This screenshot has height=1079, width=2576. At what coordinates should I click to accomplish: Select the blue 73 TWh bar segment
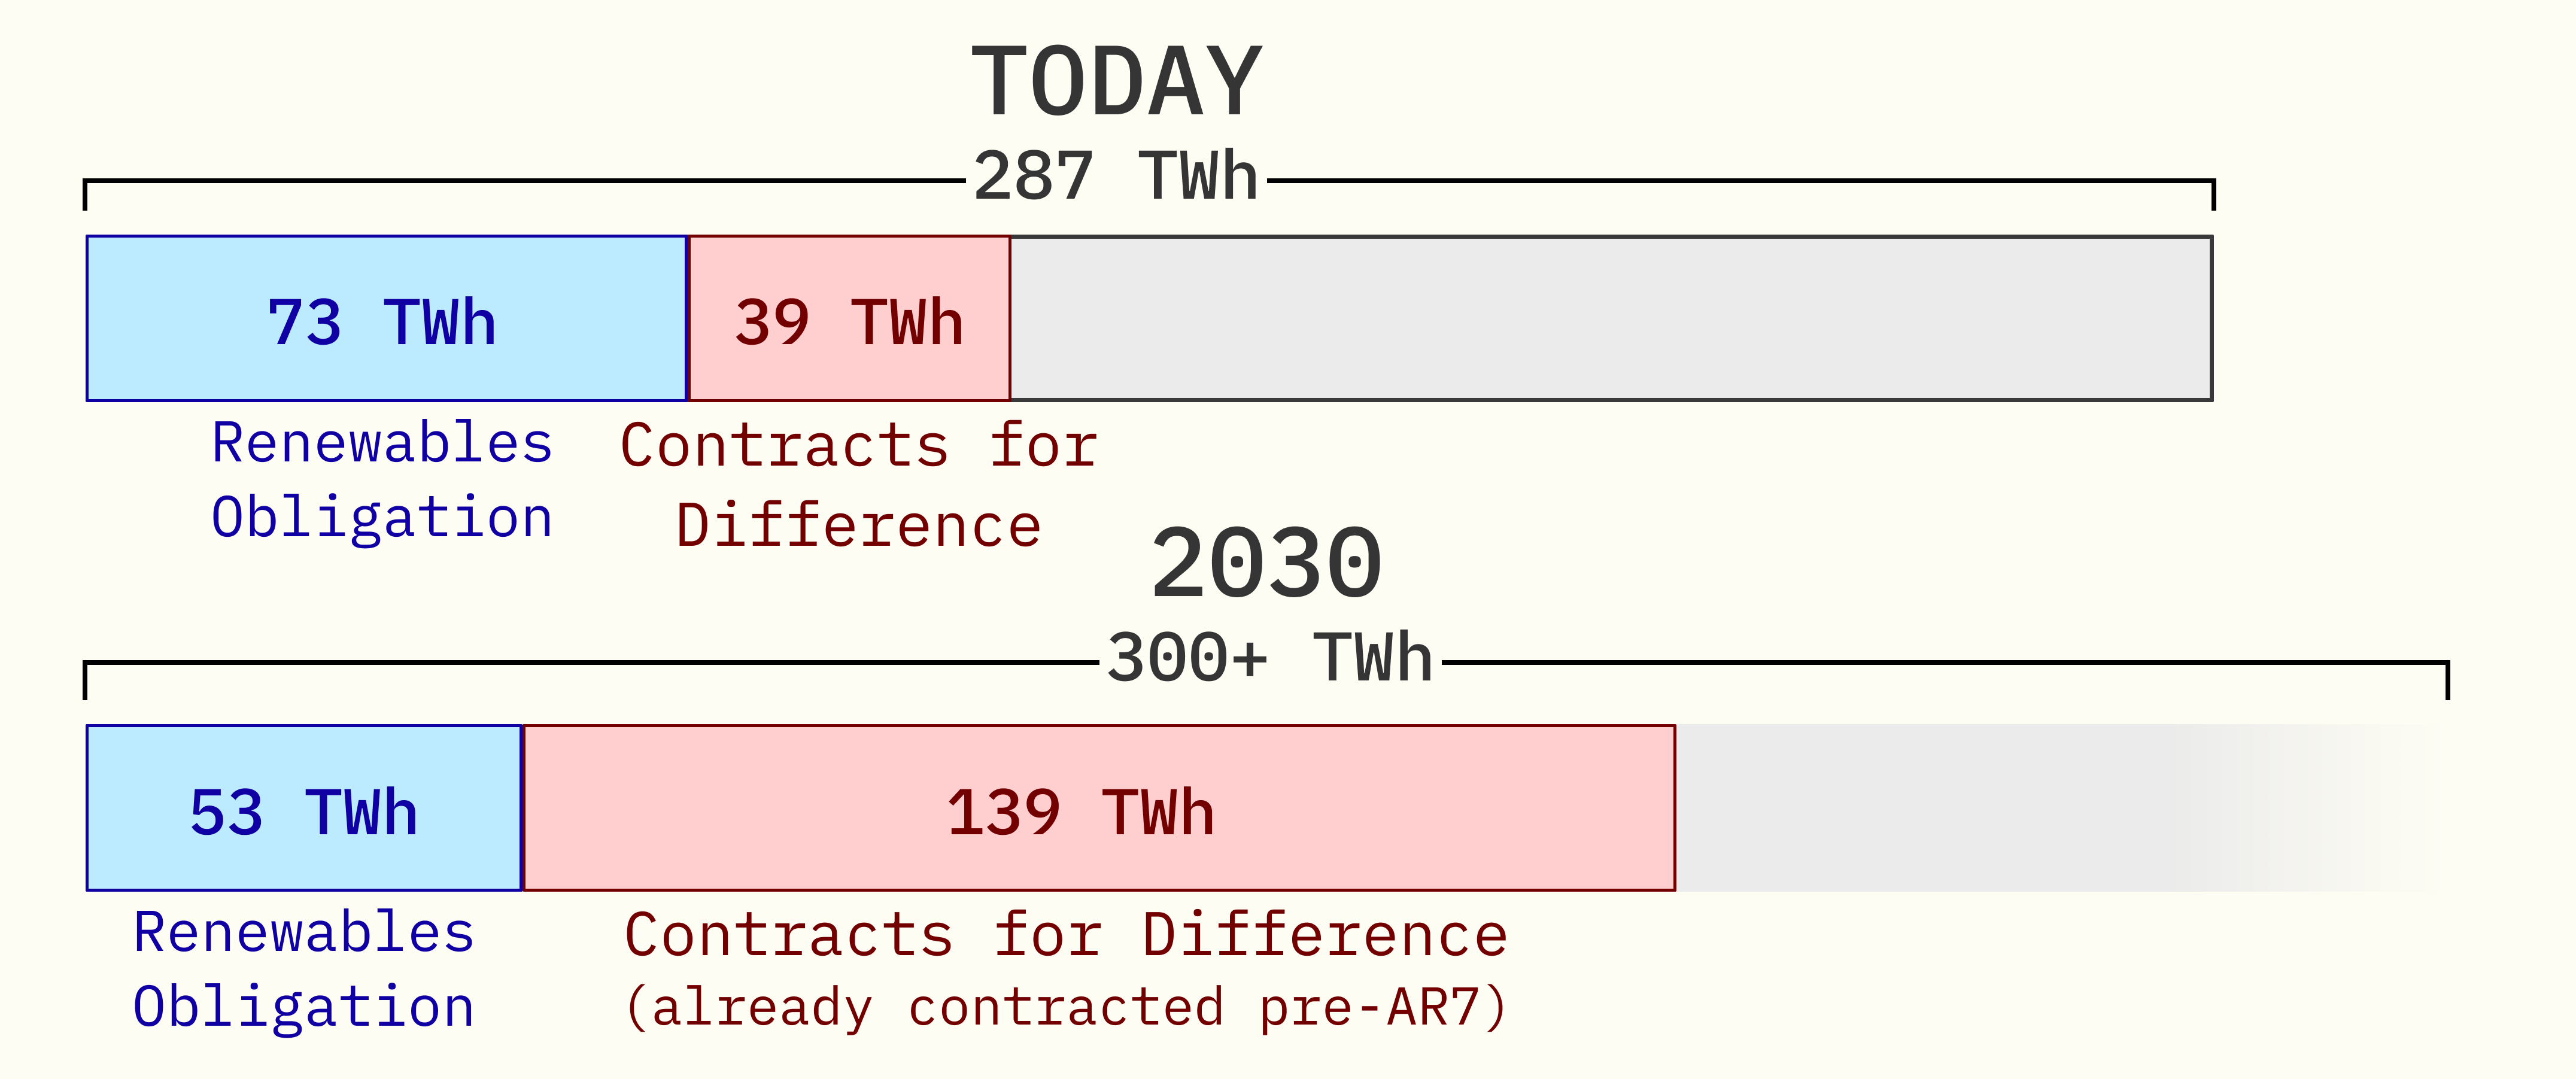[386, 319]
